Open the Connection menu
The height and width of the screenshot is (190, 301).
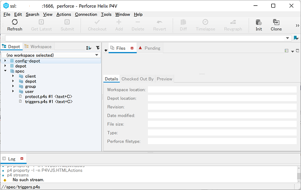point(86,14)
